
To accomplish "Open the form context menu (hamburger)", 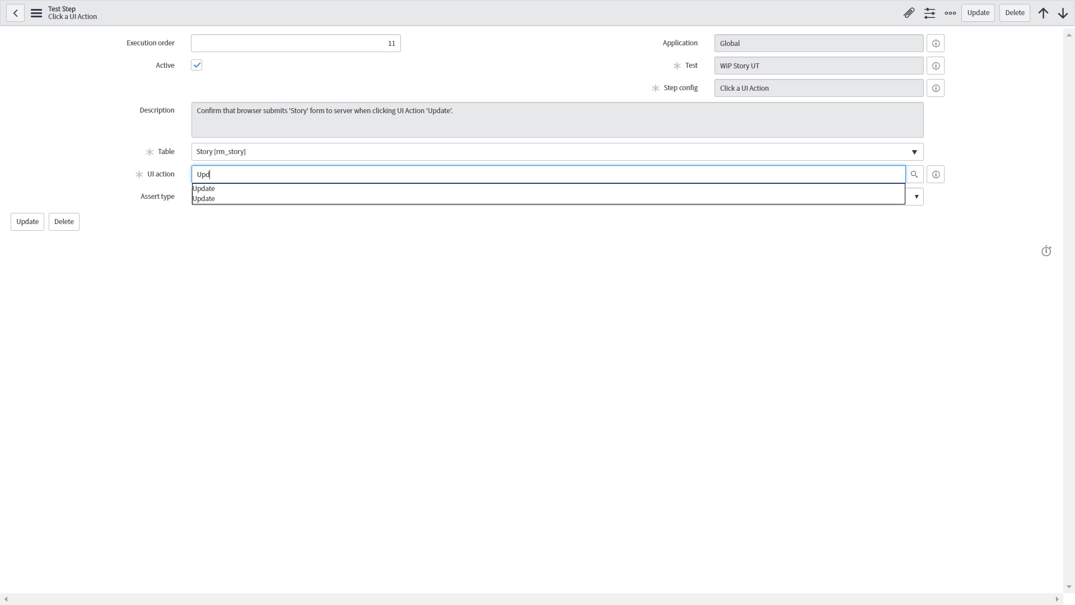I will coord(36,13).
